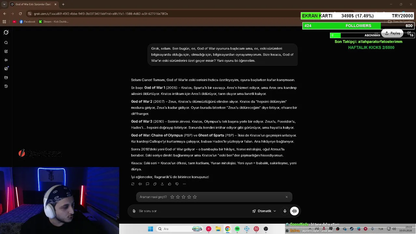This screenshot has width=416, height=234.
Task: Copy the response text
Action: tap(155, 184)
